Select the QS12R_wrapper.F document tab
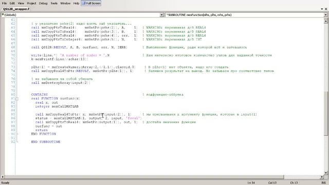This screenshot has width=329, height=185. coord(16,9)
